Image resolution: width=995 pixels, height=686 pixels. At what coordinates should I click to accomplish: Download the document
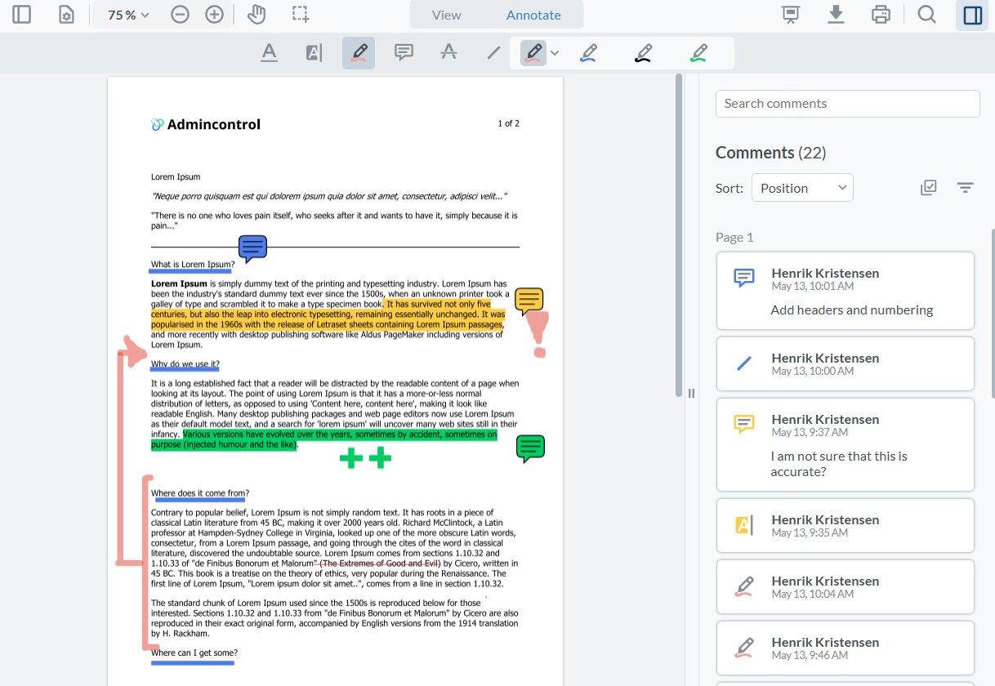836,15
